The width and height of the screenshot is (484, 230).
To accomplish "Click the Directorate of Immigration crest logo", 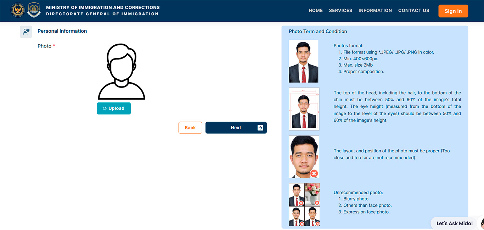I will pos(34,10).
